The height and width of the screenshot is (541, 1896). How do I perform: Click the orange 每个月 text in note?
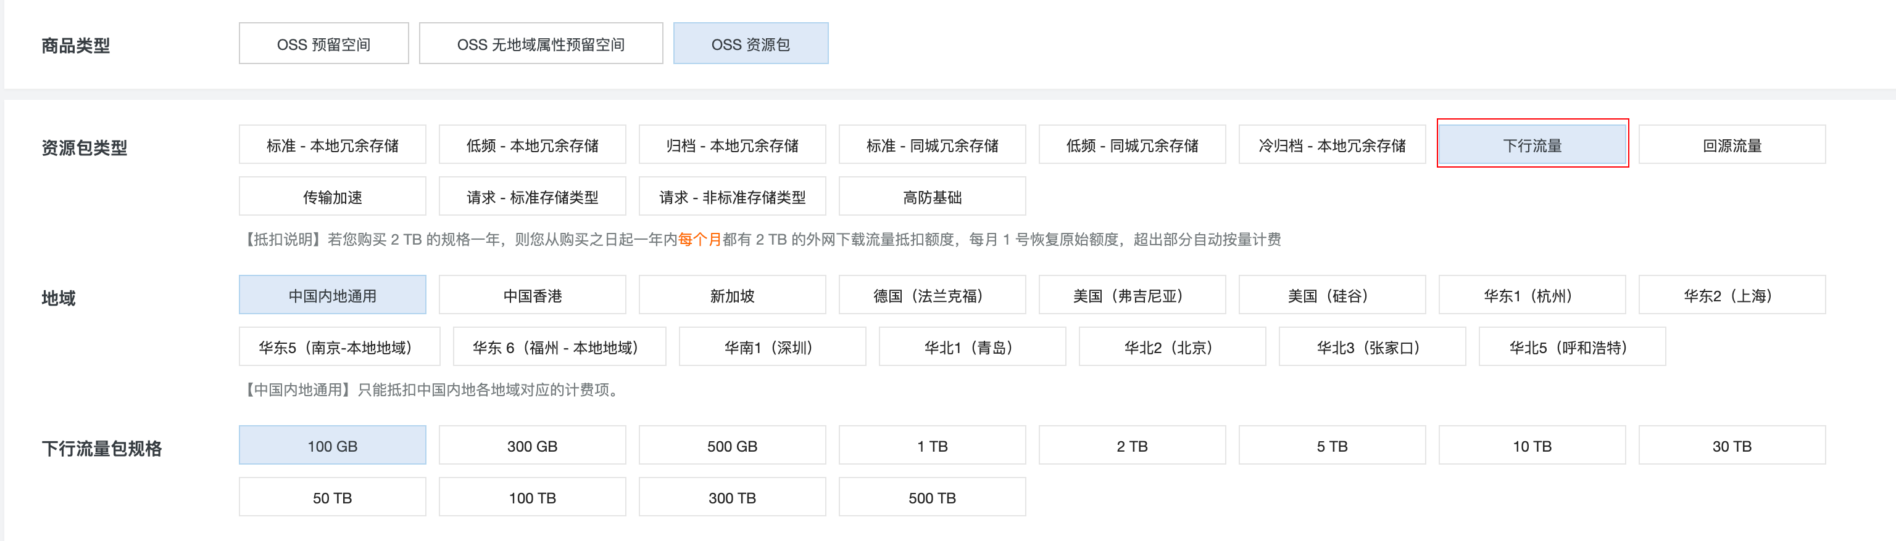click(700, 239)
